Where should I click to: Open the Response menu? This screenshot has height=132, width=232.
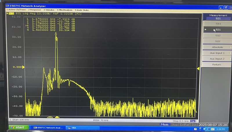[x=35, y=10]
